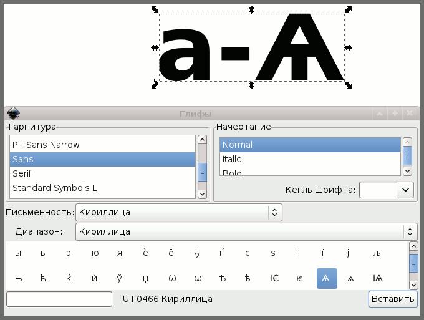Click the top-right corner scale handle
Screen dimensions: 424x320
click(x=349, y=10)
